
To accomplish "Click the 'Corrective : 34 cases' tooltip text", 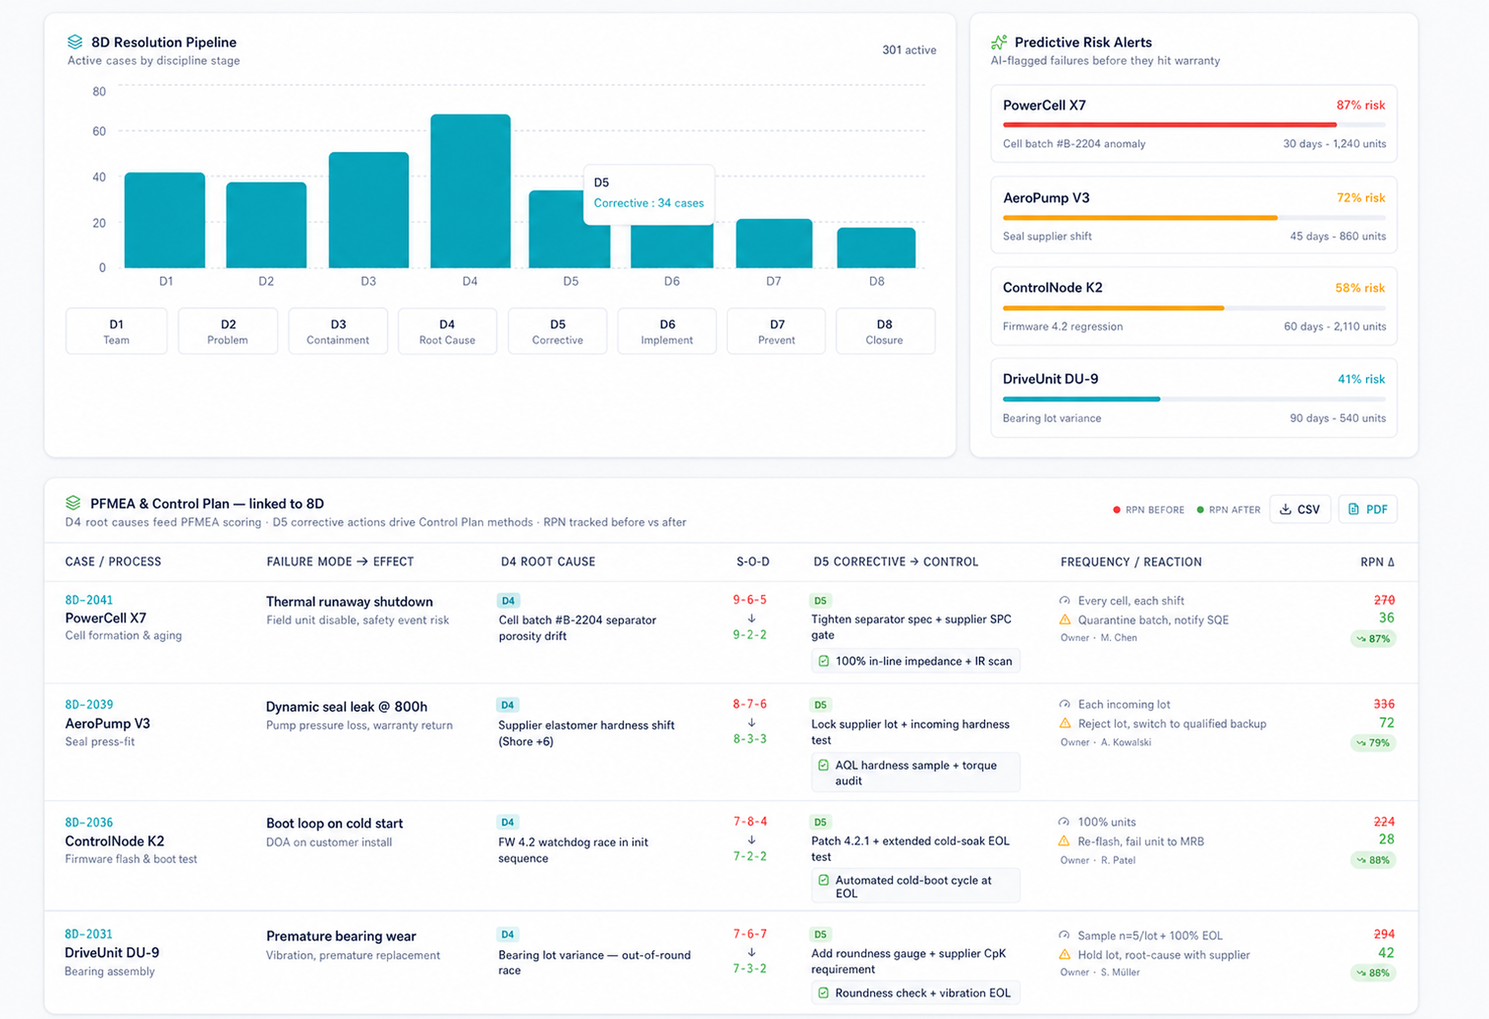I will pos(648,203).
